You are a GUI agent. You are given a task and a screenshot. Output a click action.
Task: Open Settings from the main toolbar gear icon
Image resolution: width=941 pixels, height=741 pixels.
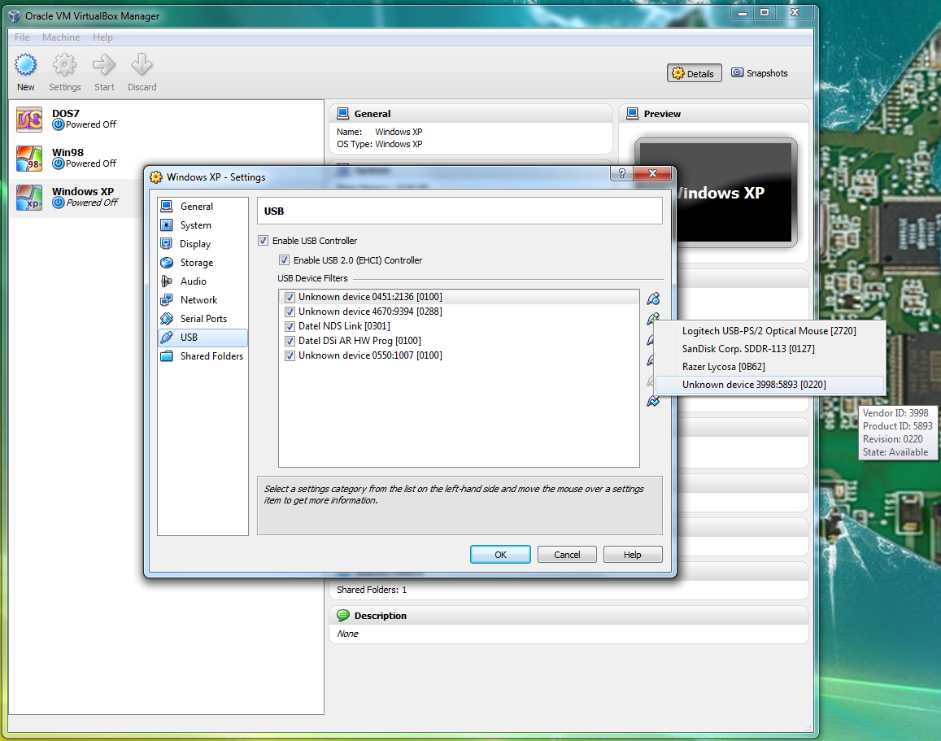[x=64, y=65]
